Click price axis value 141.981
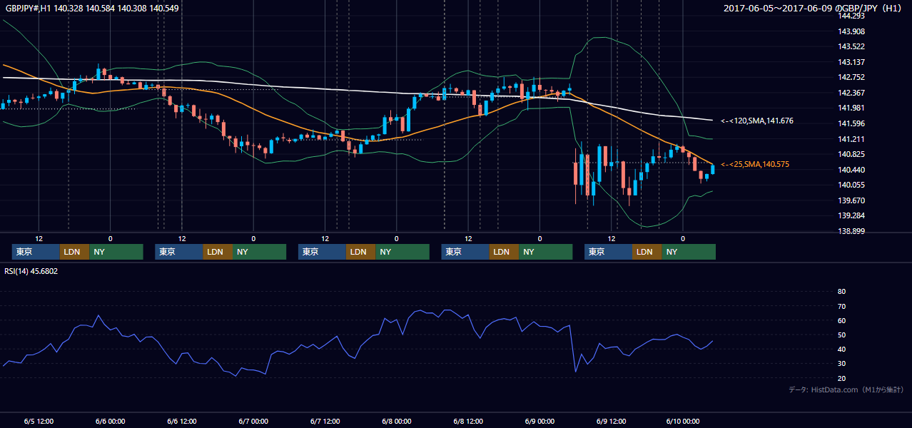 coord(851,108)
